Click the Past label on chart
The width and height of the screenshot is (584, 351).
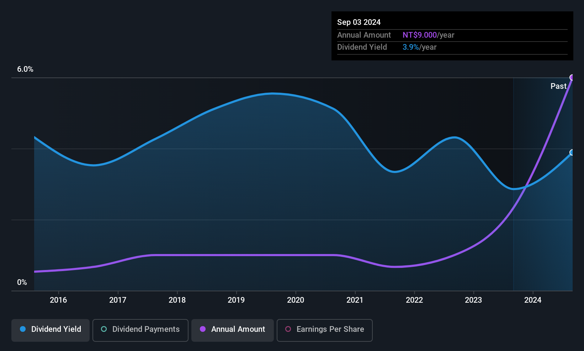pos(558,86)
